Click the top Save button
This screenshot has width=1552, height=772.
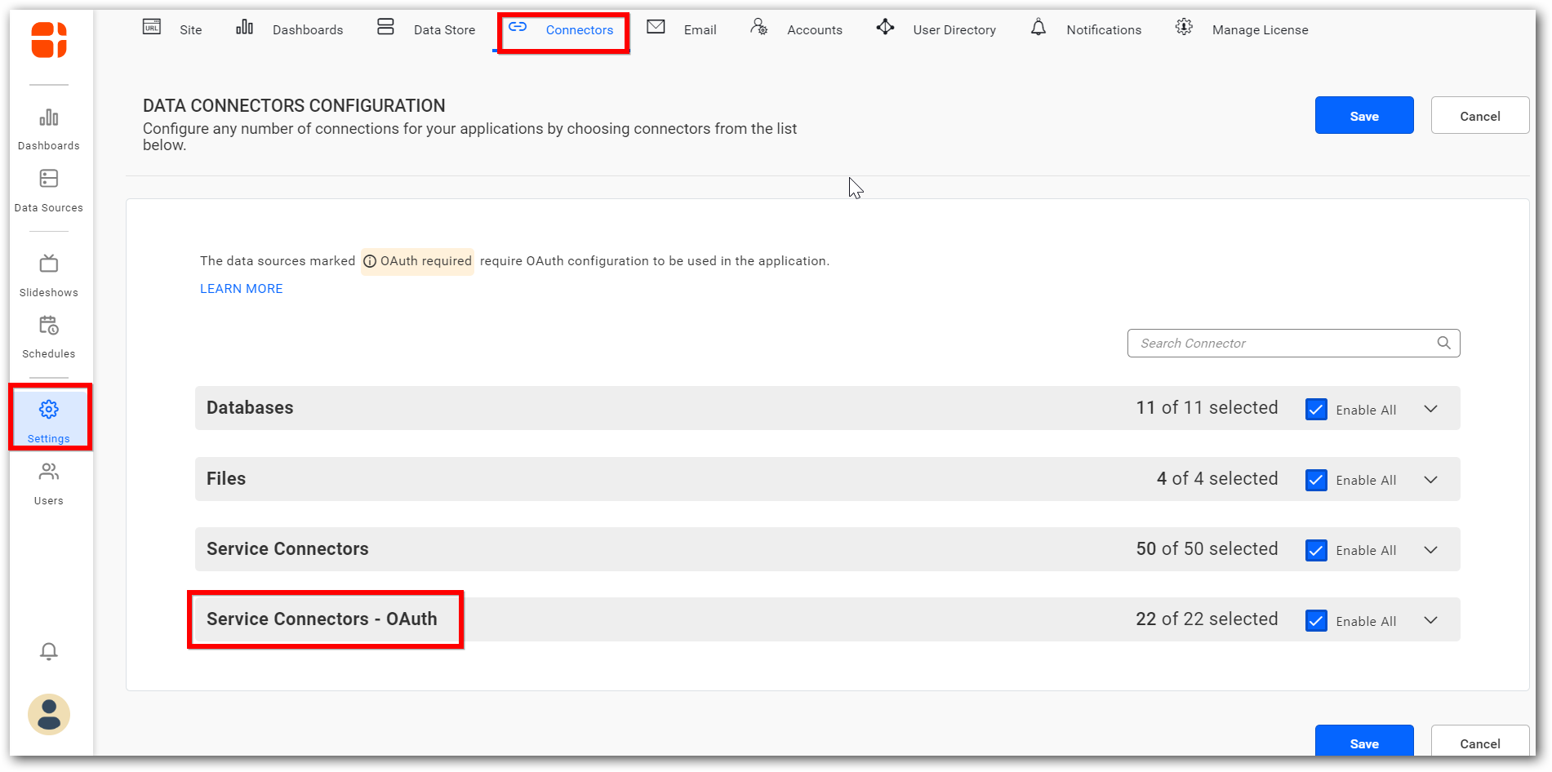(1364, 115)
